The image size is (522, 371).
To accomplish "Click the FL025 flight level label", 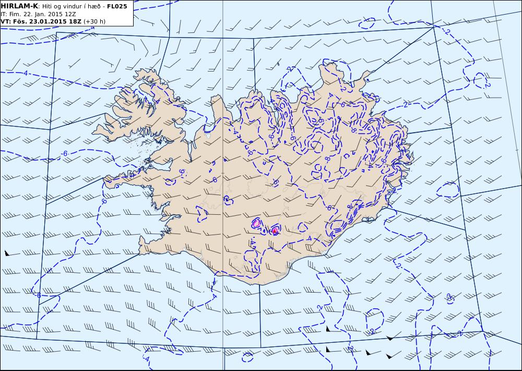I will pyautogui.click(x=117, y=6).
